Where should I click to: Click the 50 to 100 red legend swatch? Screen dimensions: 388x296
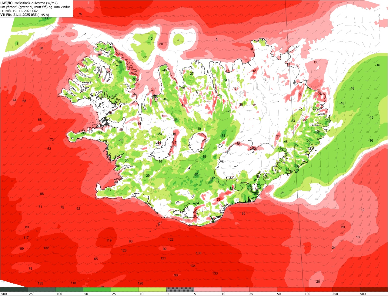(291, 289)
